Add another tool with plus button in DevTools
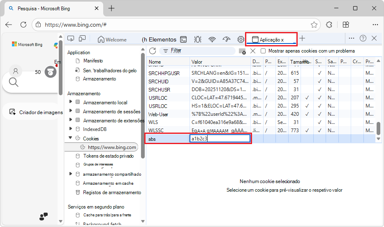The image size is (384, 227). [x=302, y=38]
